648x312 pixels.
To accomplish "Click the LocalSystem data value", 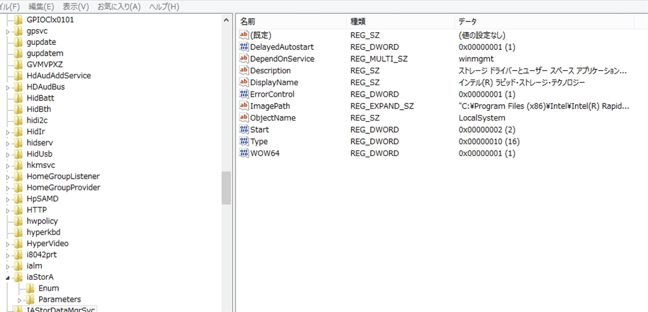I will [x=482, y=117].
